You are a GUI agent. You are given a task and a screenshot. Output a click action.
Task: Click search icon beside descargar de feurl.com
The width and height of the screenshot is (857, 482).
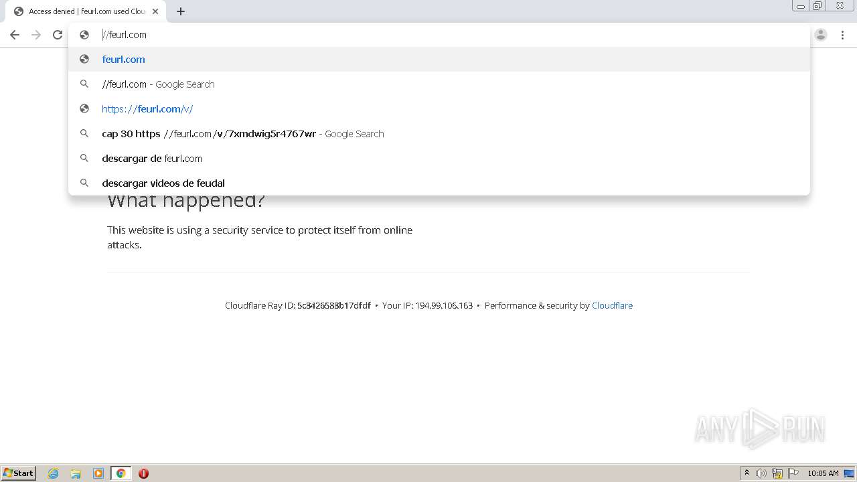84,158
